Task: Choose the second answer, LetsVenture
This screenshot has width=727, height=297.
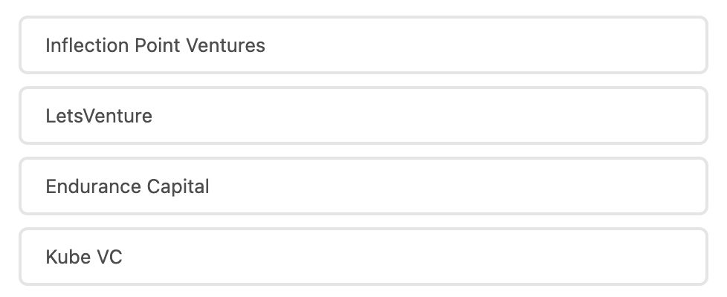Action: (363, 116)
